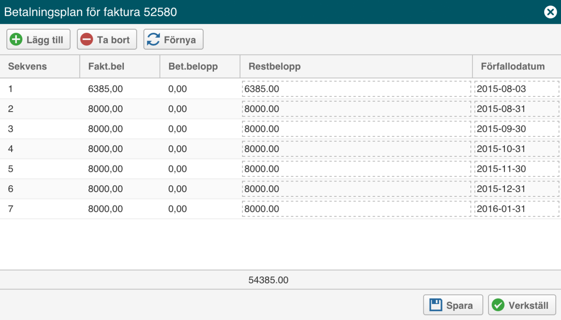
Task: Edit due date 2015-10-31
Action: click(517, 149)
